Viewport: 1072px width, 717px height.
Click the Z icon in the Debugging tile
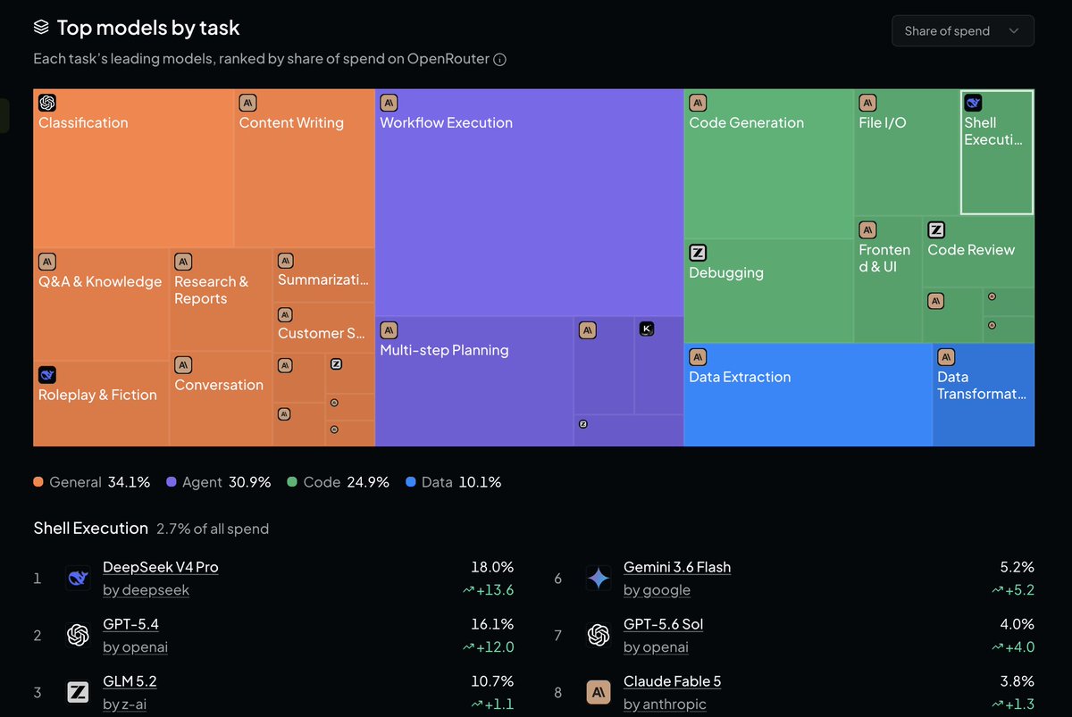click(x=698, y=253)
